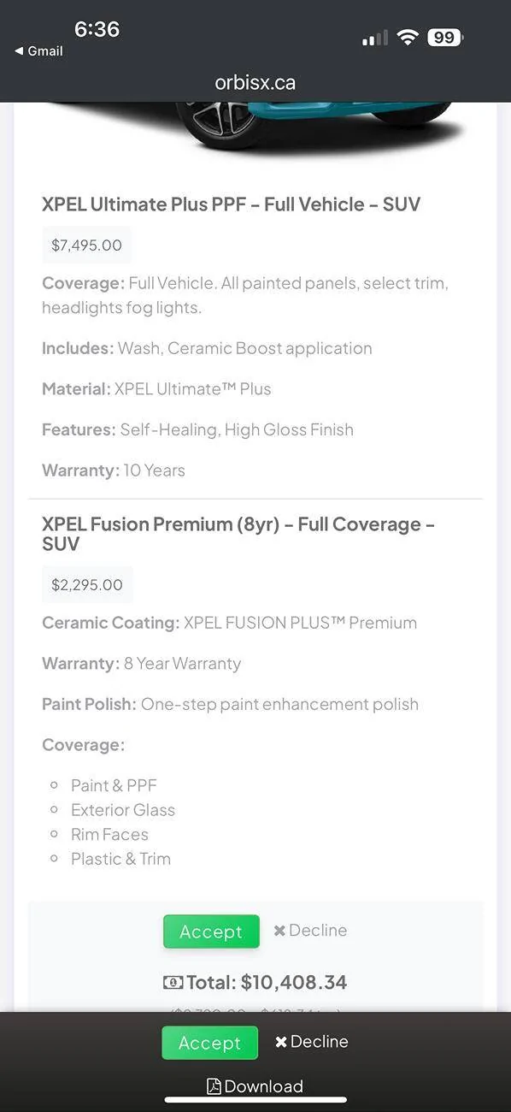Viewport: 511px width, 1112px height.
Task: Tap the XPEL Ultimate Plus PPF heading
Action: [232, 204]
